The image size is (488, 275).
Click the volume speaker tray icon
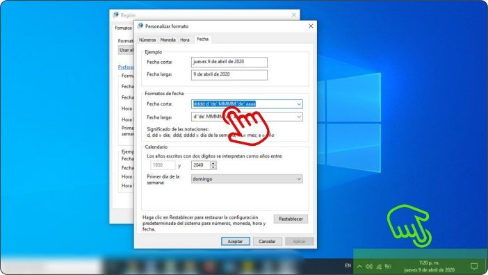[369, 266]
